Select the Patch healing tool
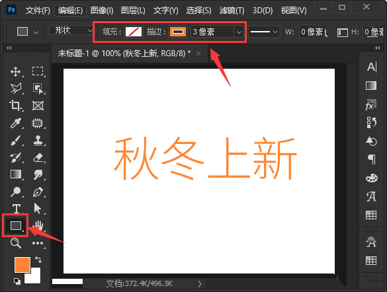The width and height of the screenshot is (387, 292). pyautogui.click(x=38, y=123)
